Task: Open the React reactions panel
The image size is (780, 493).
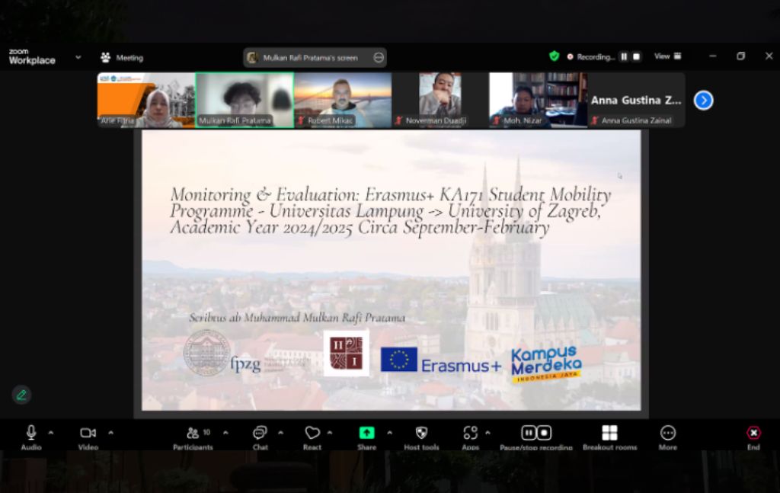Action: (312, 431)
